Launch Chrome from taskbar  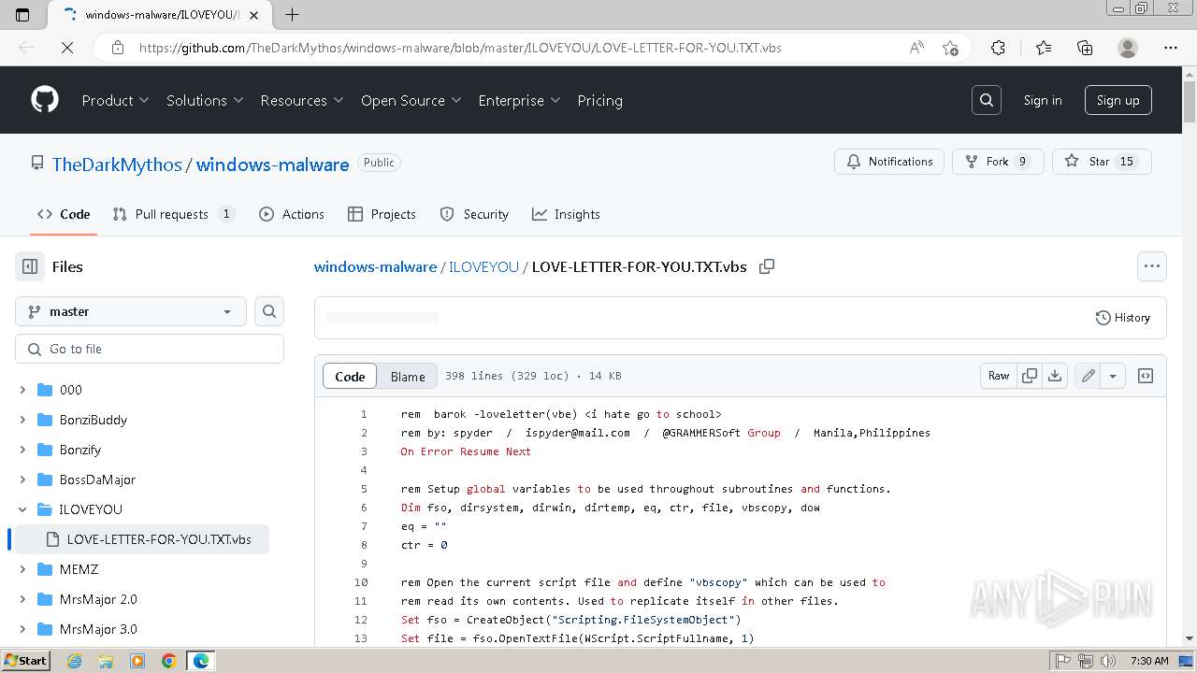pyautogui.click(x=169, y=661)
